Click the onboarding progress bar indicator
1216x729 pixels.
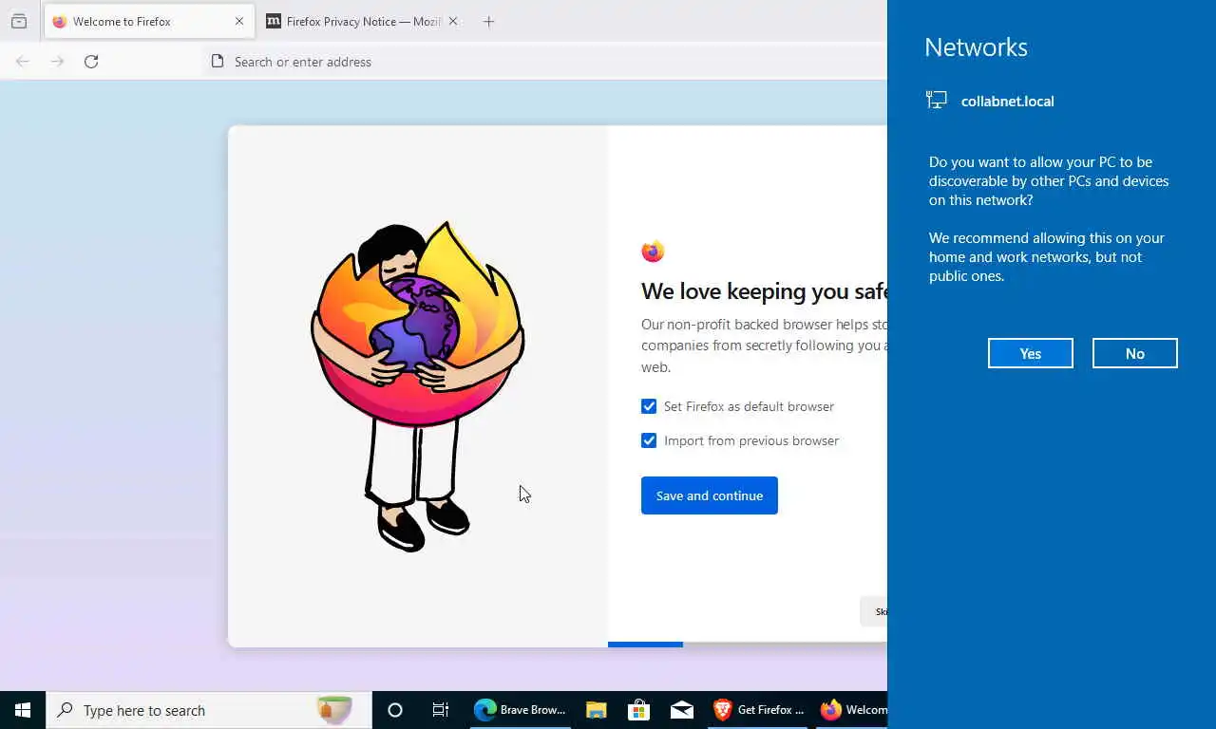pos(645,645)
